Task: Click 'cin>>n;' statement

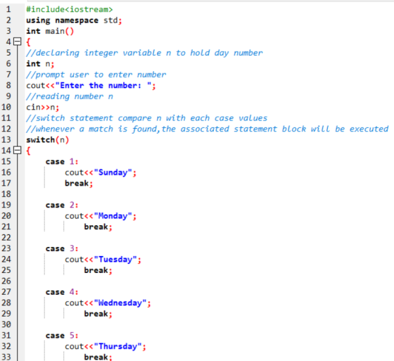Action: click(43, 108)
